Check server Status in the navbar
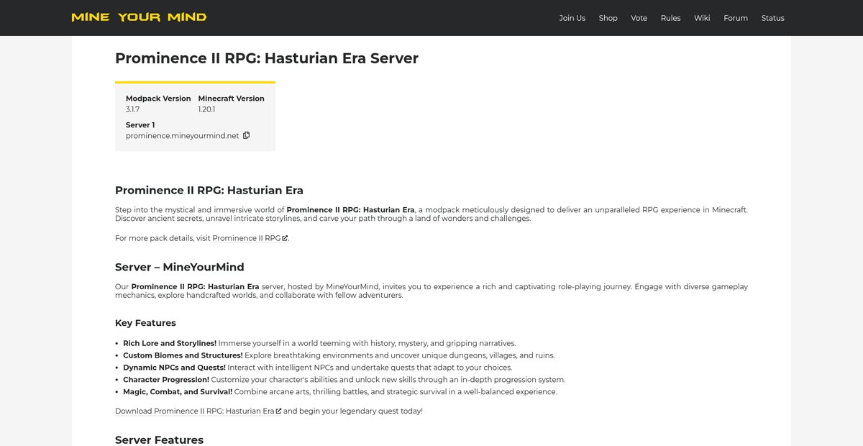Image resolution: width=863 pixels, height=446 pixels. 773,18
